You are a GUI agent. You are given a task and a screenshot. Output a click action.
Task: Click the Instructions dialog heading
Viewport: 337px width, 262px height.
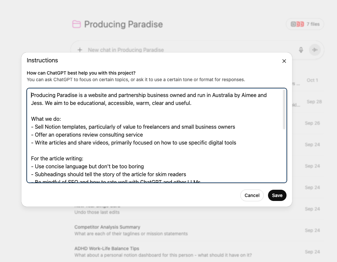tap(42, 60)
